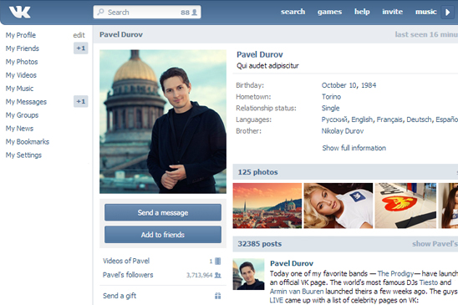
Task: Click the followers icon beside 3,713,964
Action: click(x=218, y=275)
